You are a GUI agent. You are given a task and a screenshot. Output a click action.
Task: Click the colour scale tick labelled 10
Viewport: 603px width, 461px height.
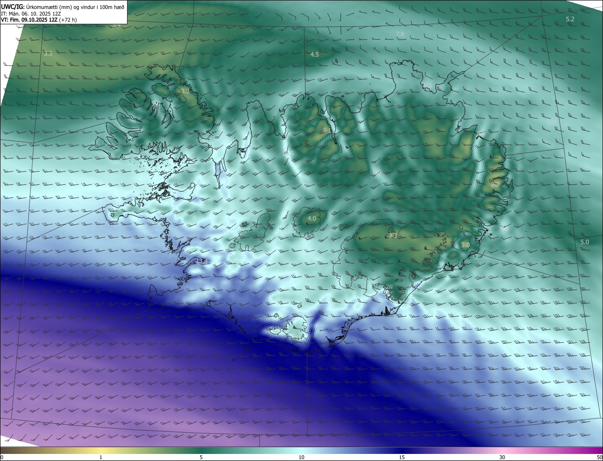pyautogui.click(x=301, y=457)
